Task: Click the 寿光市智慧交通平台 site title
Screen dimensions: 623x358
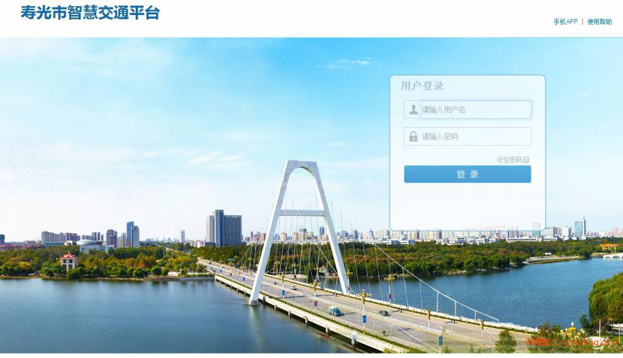Action: tap(90, 12)
